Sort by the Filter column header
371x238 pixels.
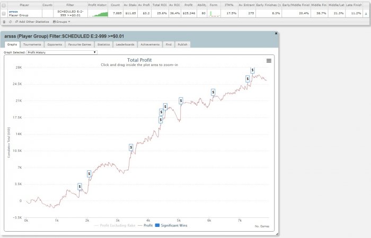click(70, 5)
